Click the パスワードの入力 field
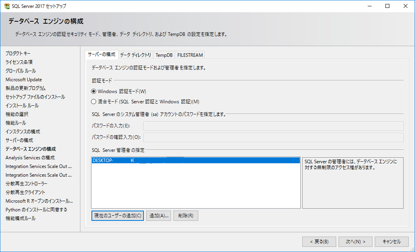The image size is (415, 252). [x=273, y=126]
